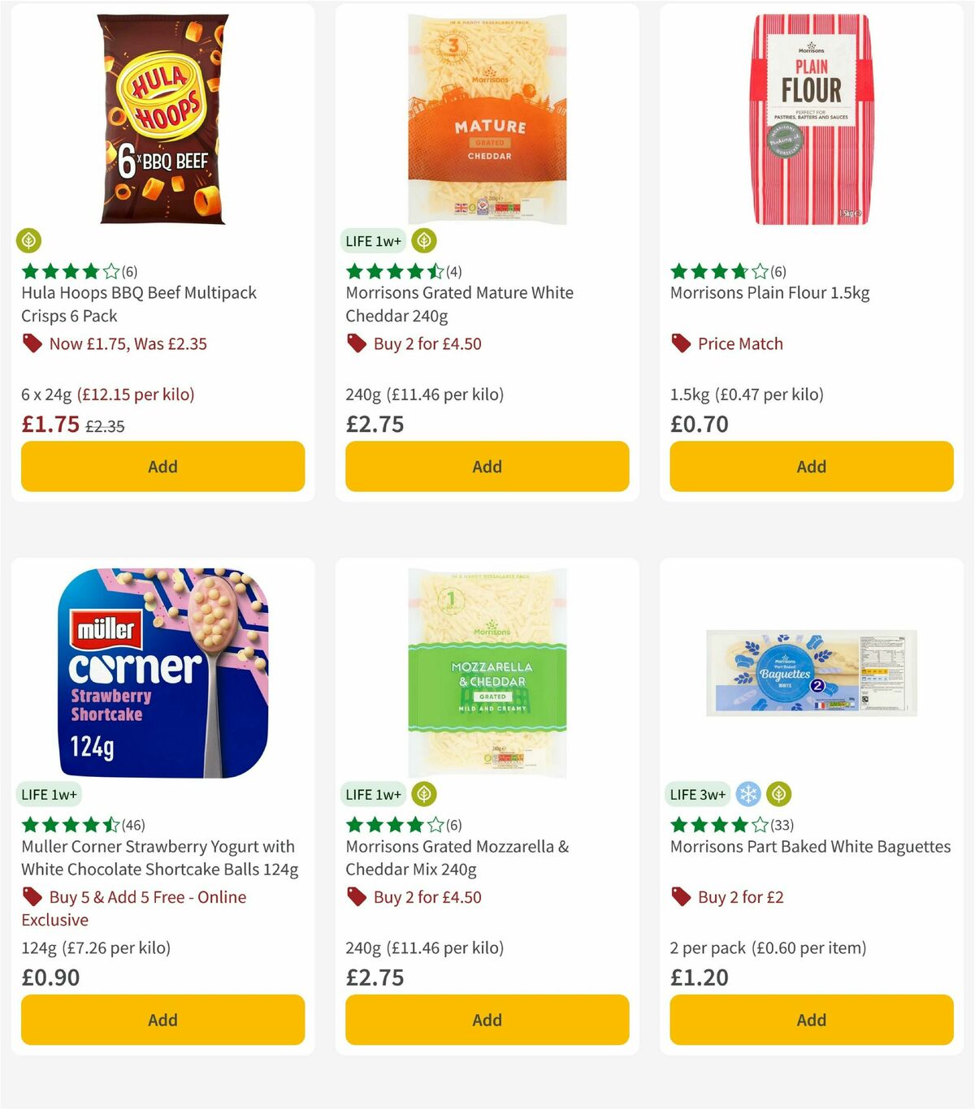Click the Buy 5 & Add 5 Free offer link
The width and height of the screenshot is (975, 1109).
(x=148, y=897)
